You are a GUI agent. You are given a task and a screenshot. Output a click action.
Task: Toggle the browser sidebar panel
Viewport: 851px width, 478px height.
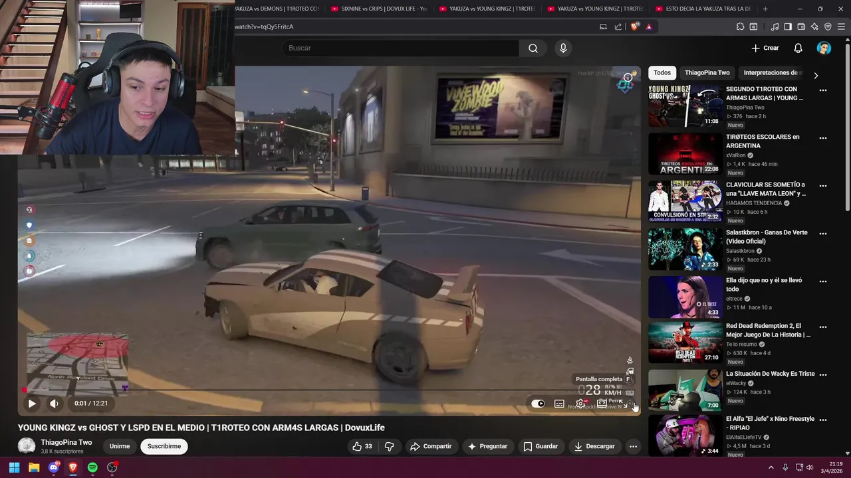pos(788,27)
